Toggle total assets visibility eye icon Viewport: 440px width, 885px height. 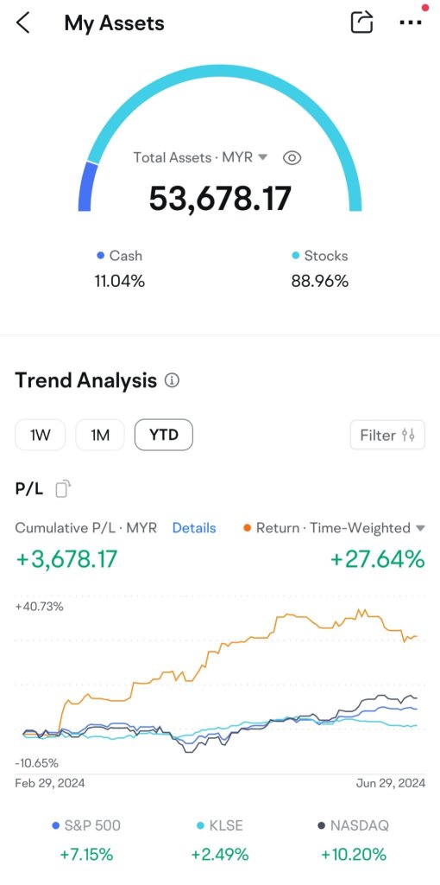pos(292,157)
